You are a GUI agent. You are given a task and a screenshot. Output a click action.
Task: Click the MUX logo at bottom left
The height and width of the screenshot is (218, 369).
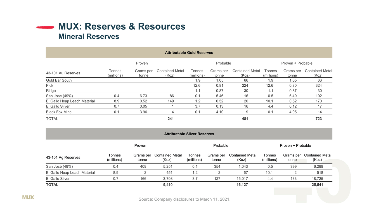(x=28, y=197)
